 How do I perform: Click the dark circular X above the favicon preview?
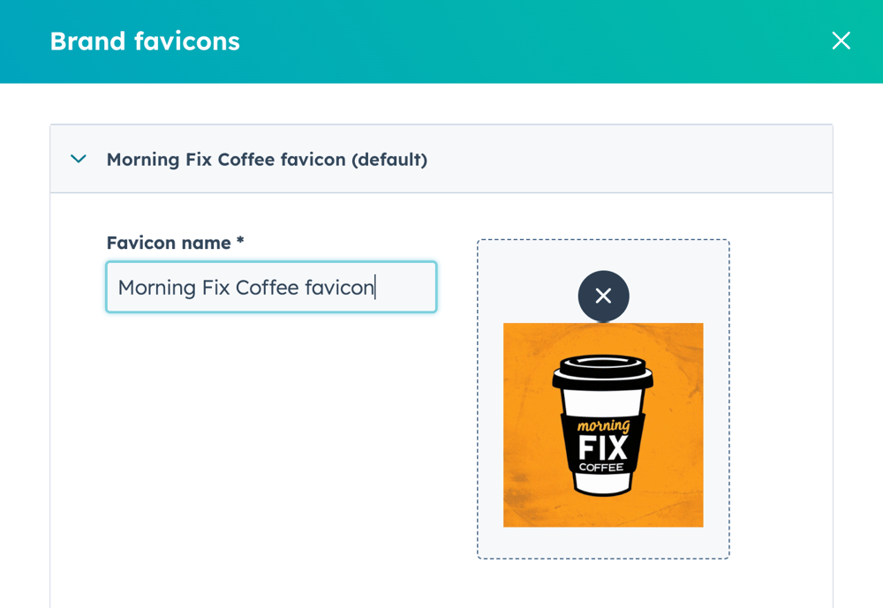click(x=603, y=296)
